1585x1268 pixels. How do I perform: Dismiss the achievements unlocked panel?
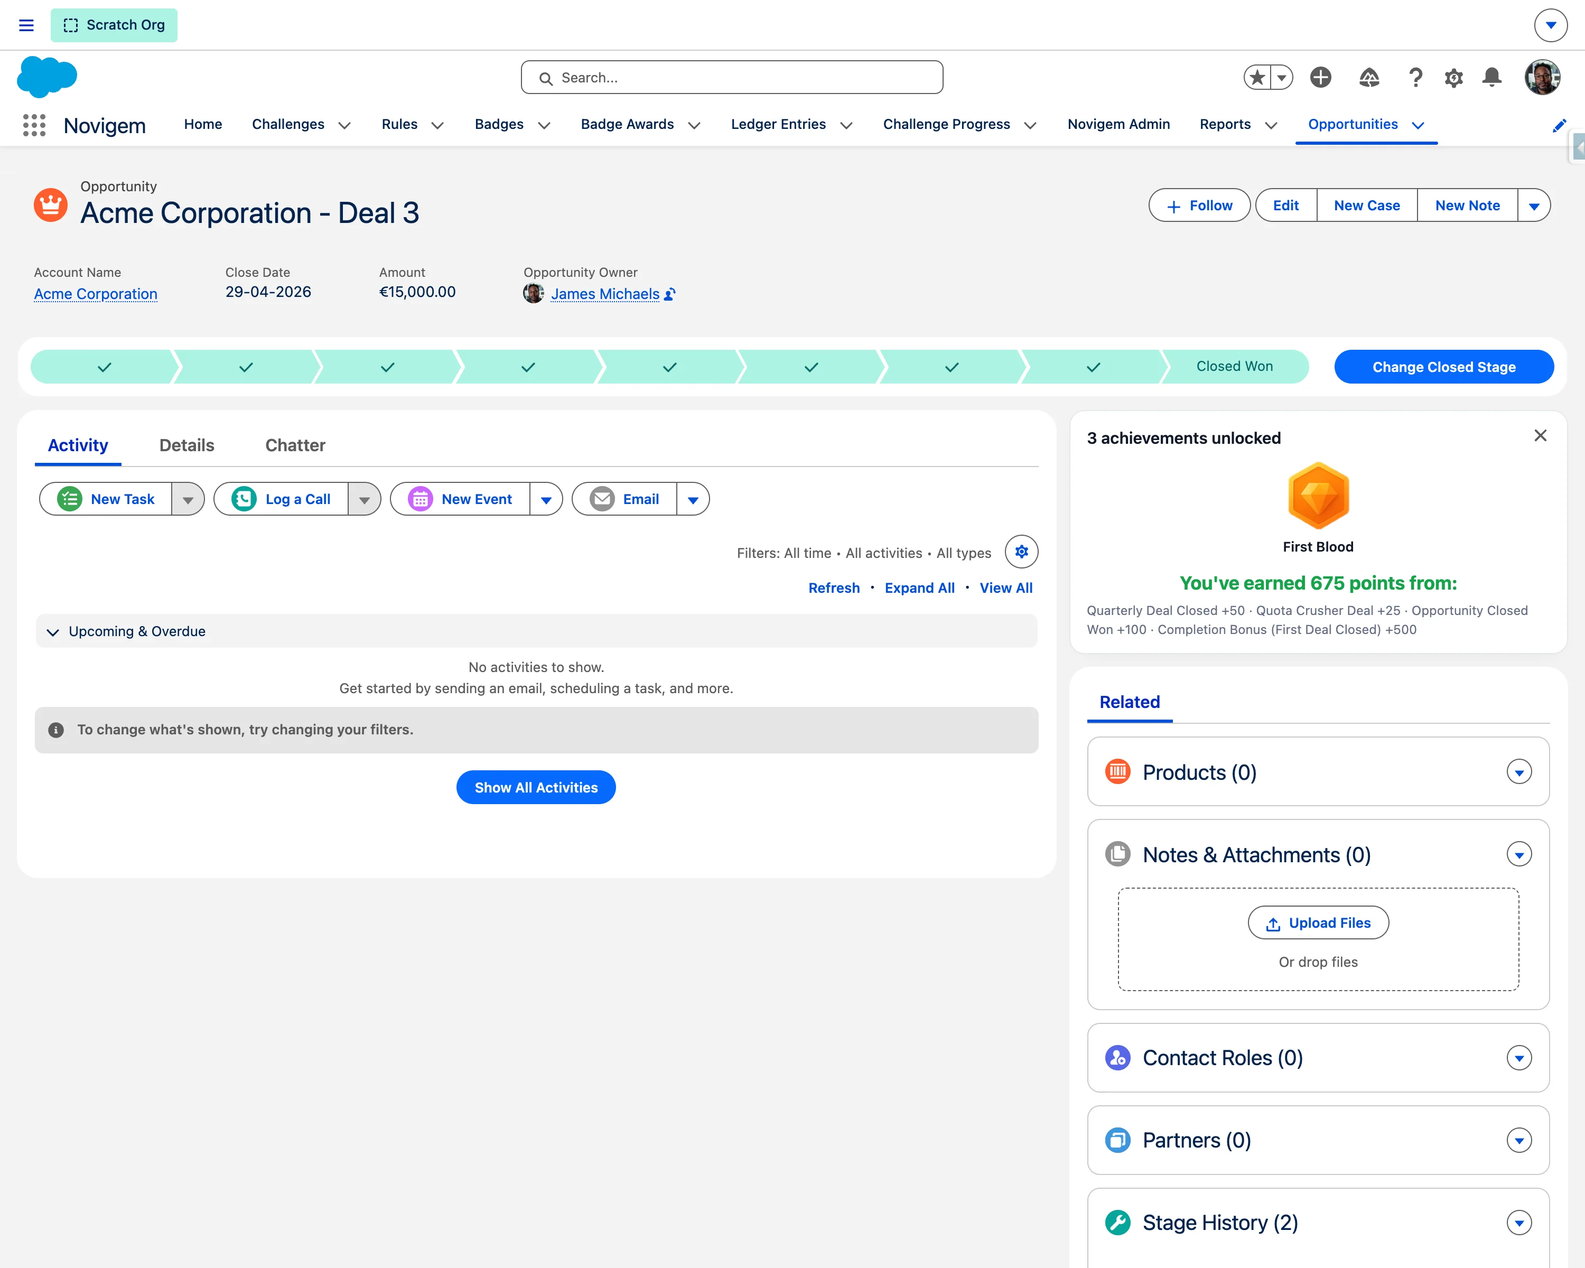pos(1540,436)
